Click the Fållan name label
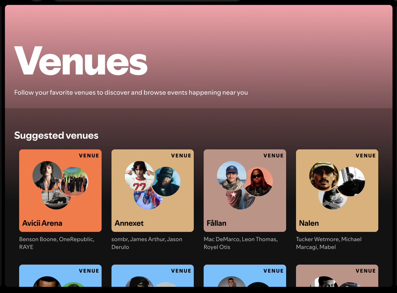Screen dimensions: 397x293 [x=217, y=223]
